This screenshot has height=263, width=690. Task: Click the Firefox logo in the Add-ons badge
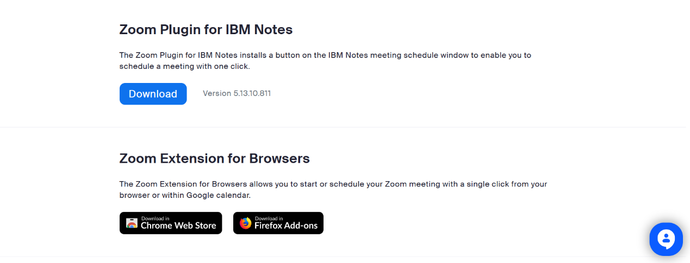pyautogui.click(x=246, y=223)
